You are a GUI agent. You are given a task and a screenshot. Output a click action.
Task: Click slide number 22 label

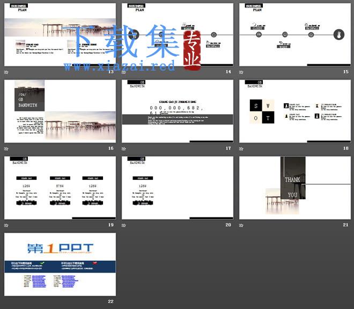pos(110,302)
